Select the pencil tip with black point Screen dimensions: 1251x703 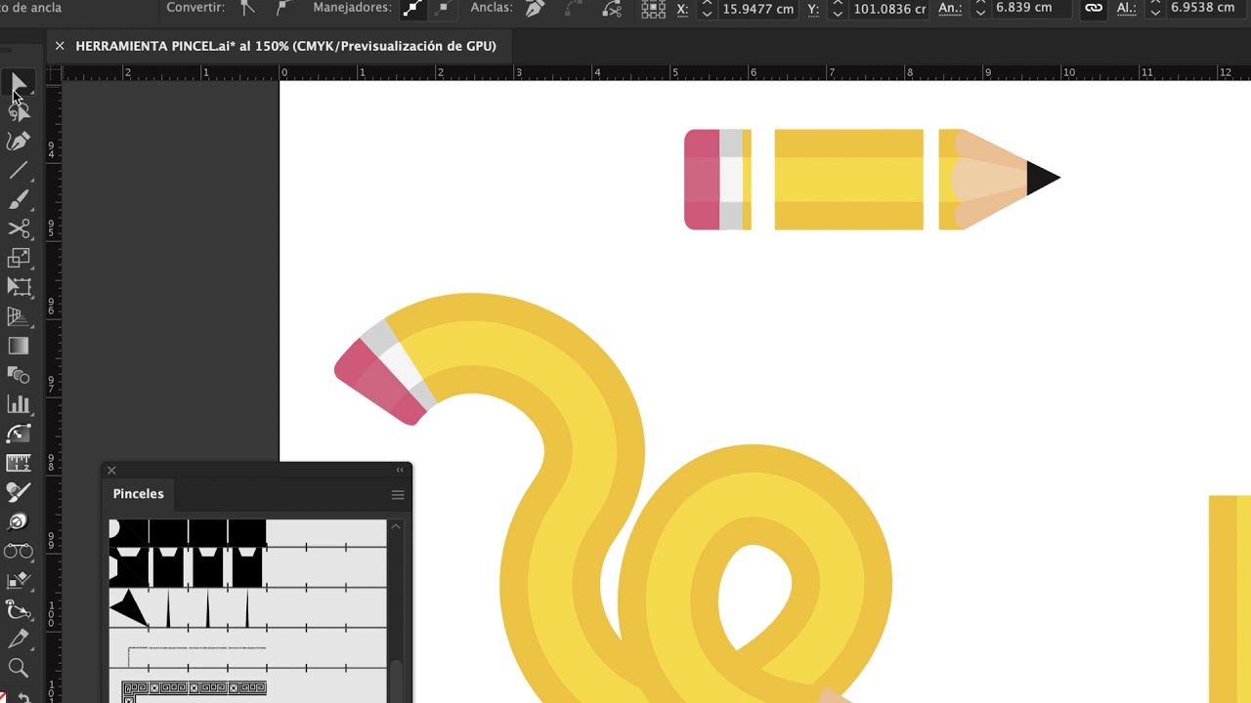tap(999, 180)
